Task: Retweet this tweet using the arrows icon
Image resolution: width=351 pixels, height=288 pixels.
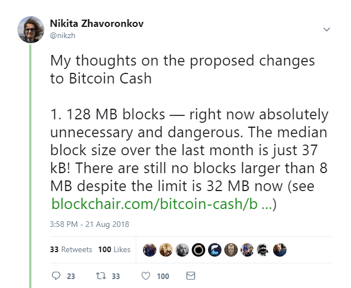Action: coord(101,276)
